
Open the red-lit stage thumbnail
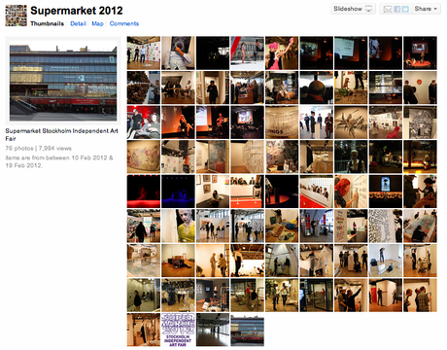coord(144,192)
